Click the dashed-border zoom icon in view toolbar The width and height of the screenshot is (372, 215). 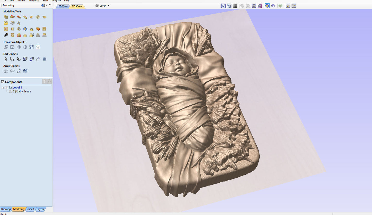[x=260, y=6]
